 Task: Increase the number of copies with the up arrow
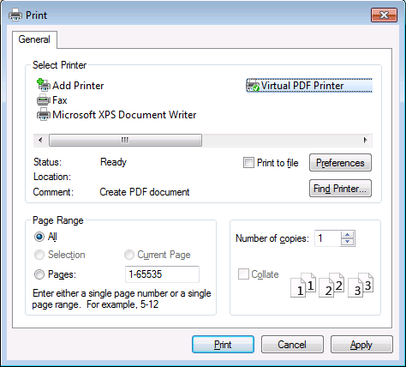348,235
